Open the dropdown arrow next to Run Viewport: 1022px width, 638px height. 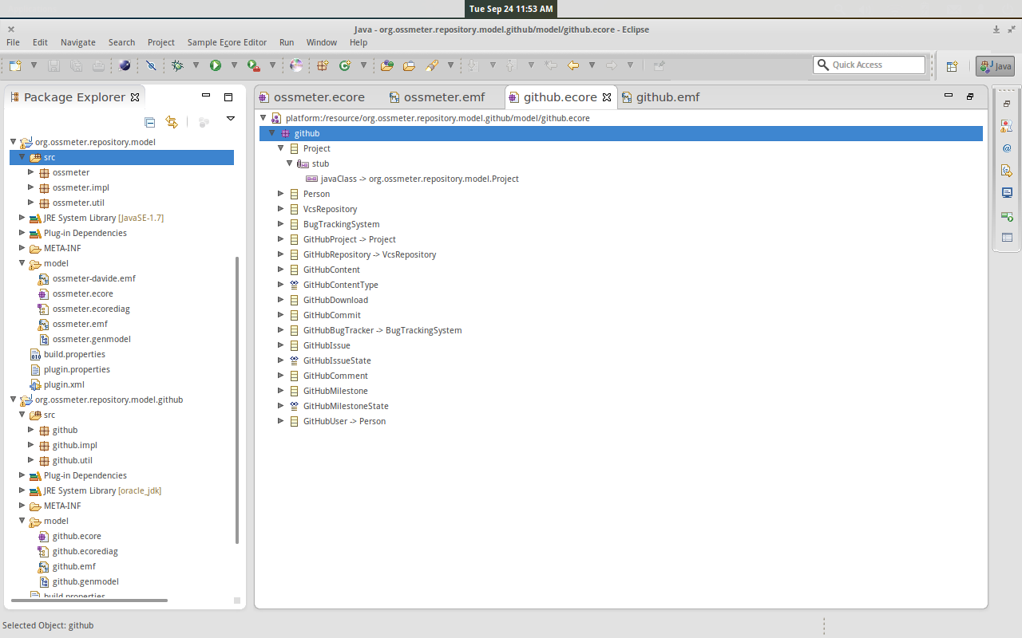coord(234,65)
